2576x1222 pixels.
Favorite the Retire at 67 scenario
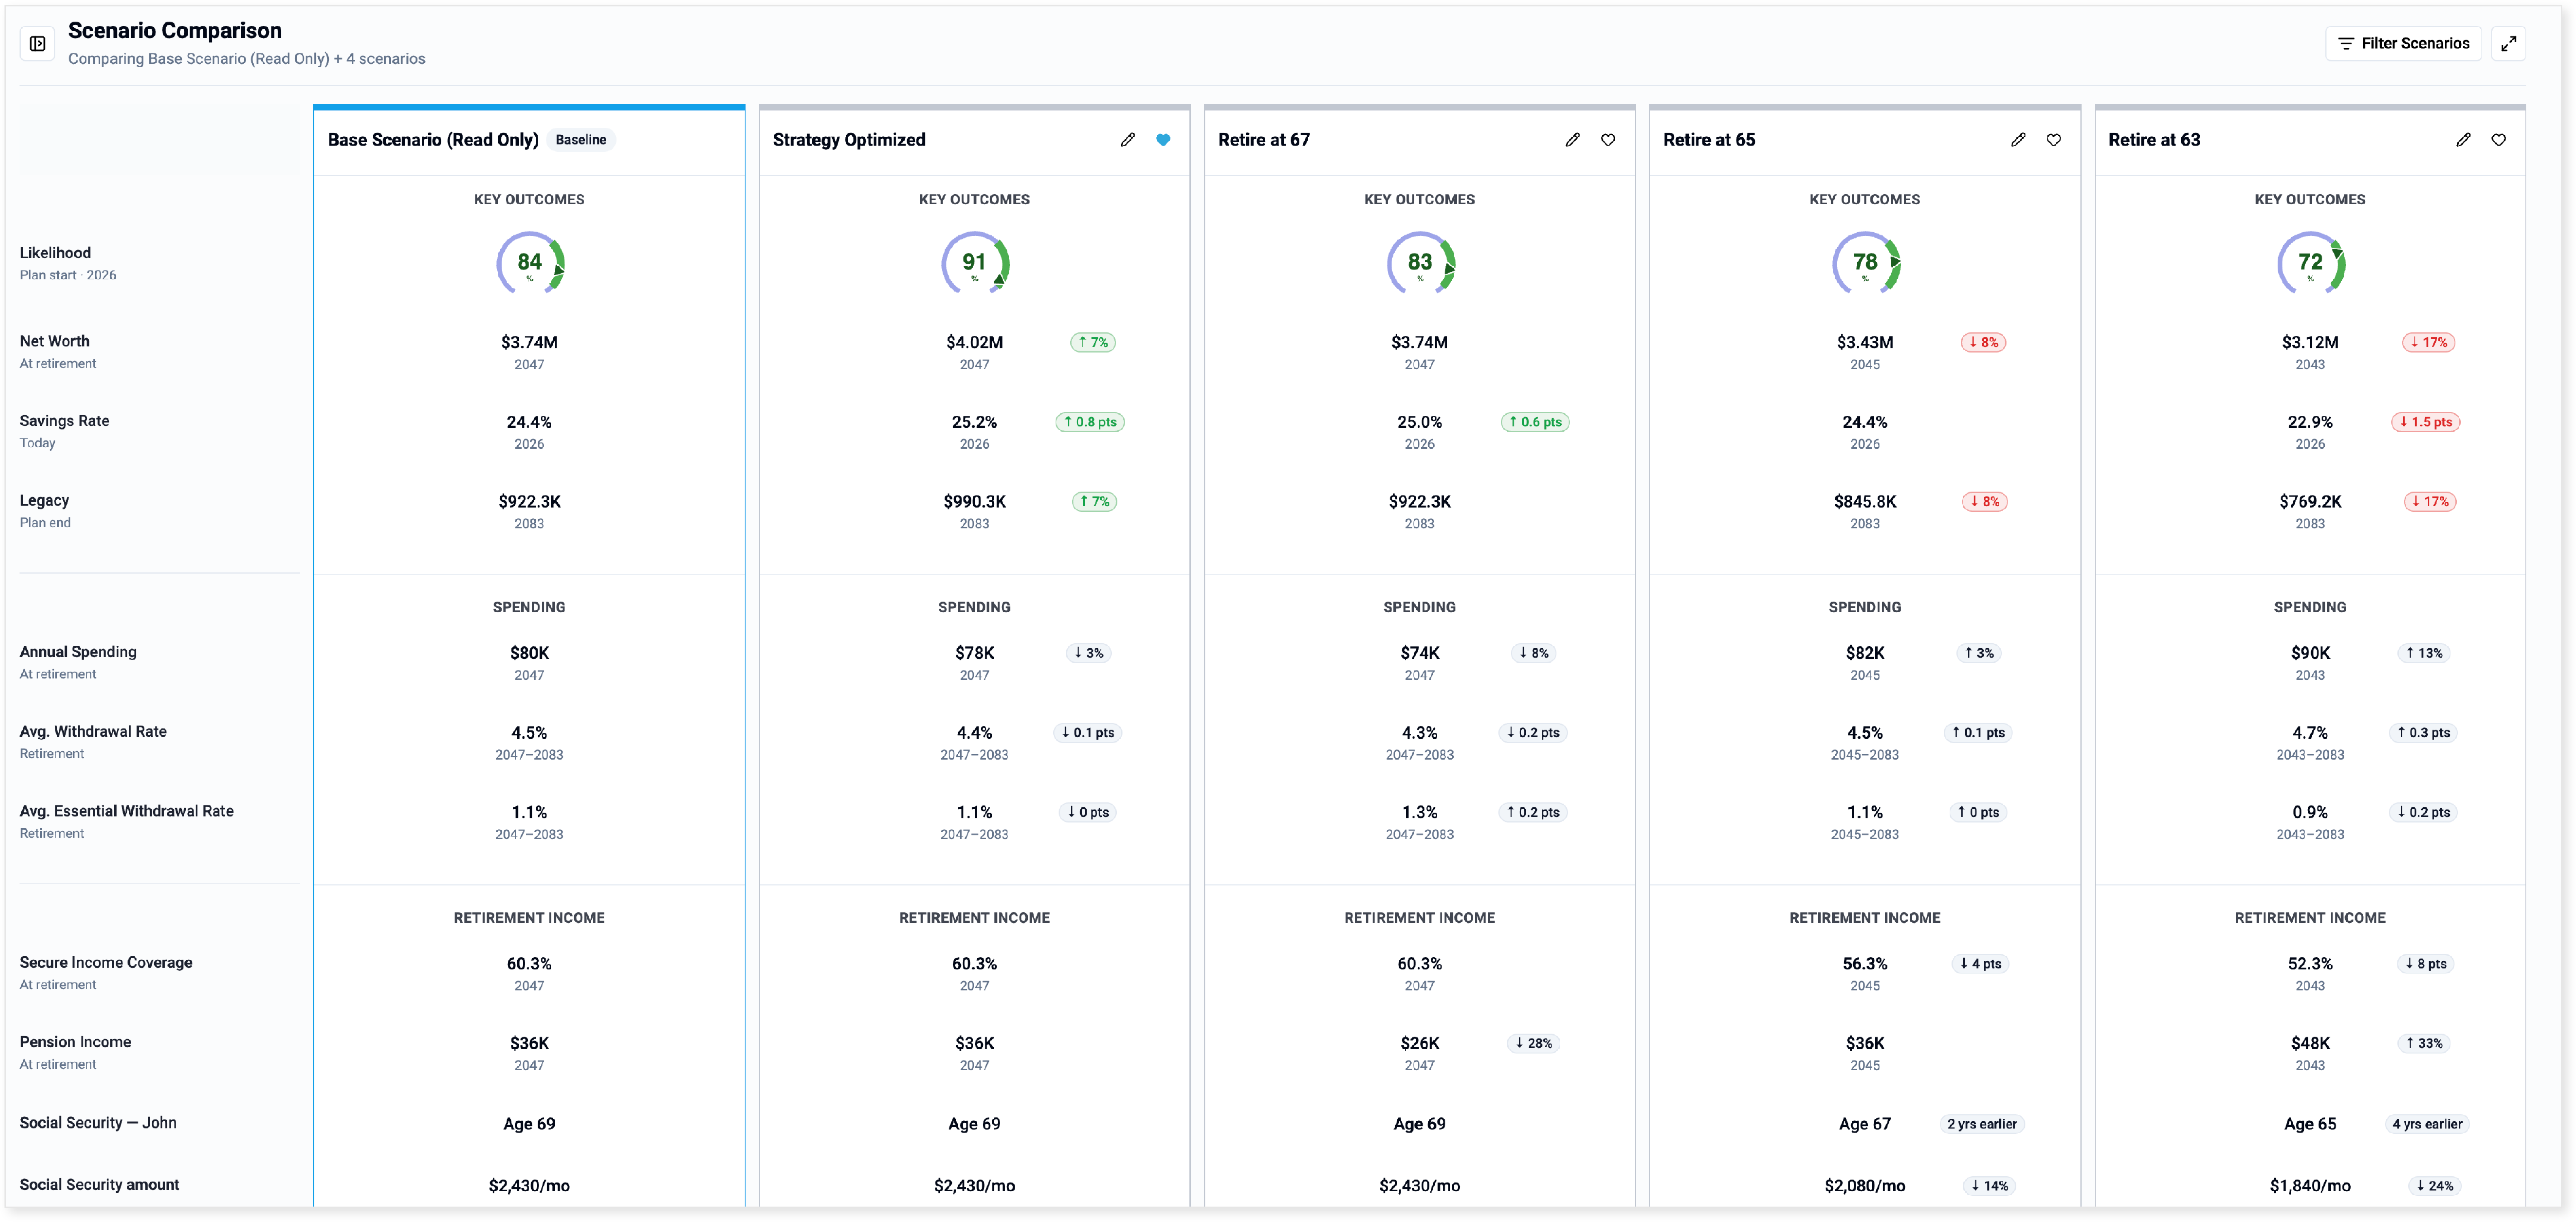[x=1608, y=140]
